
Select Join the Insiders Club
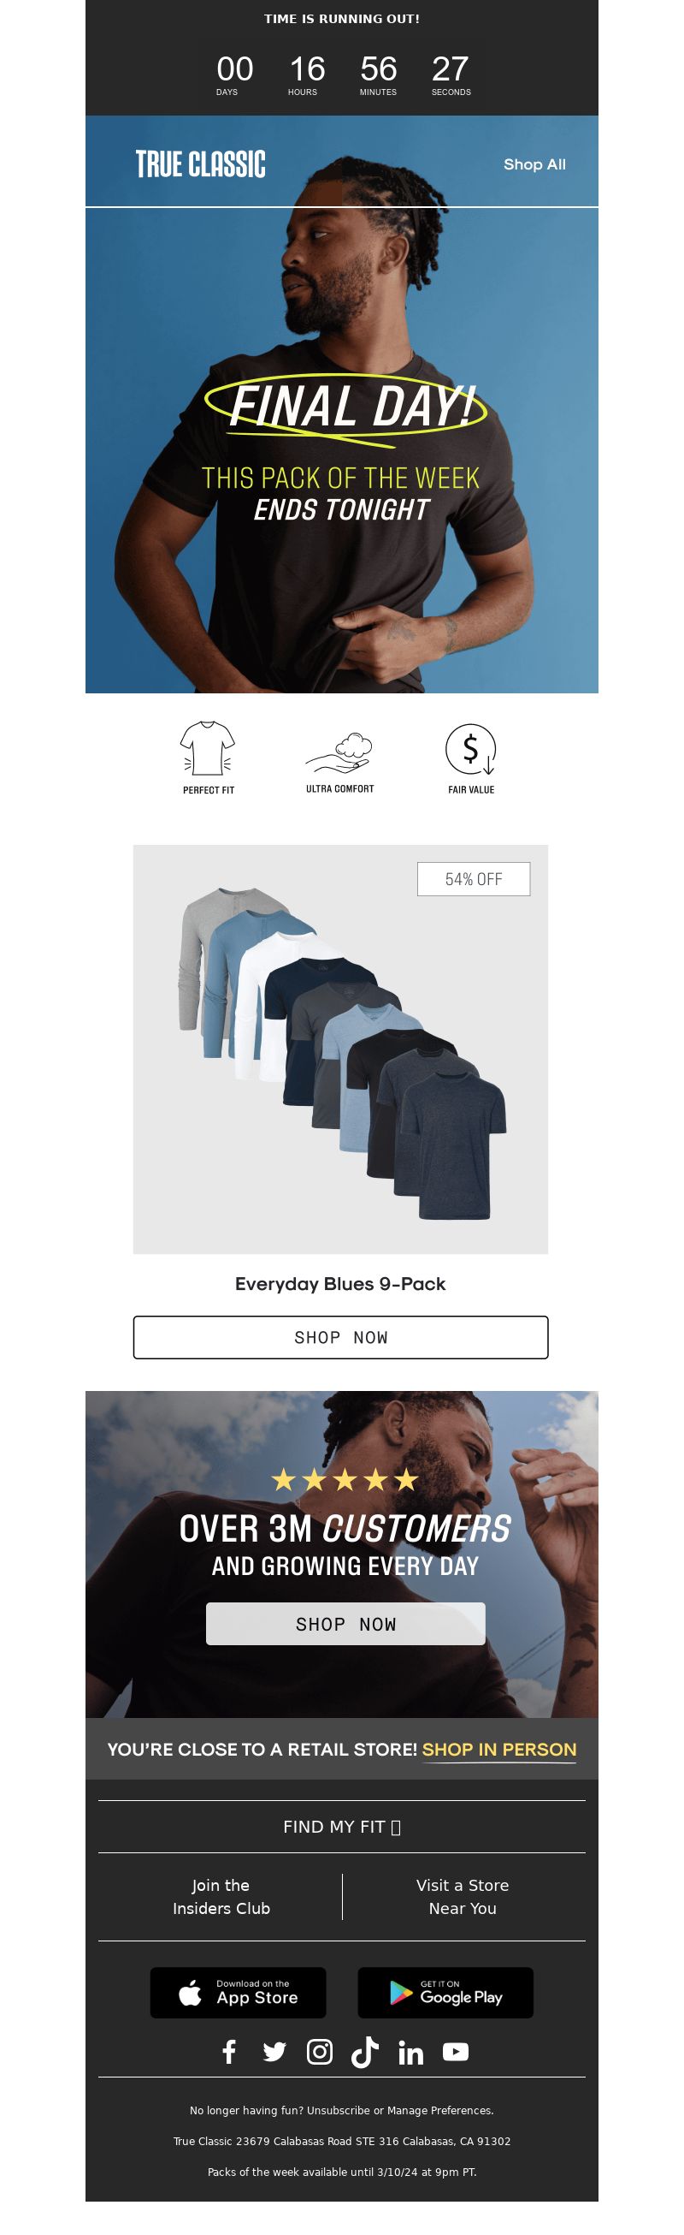coord(221,1896)
